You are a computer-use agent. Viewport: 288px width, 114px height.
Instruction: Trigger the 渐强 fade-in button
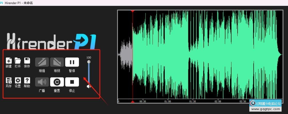click(42, 62)
